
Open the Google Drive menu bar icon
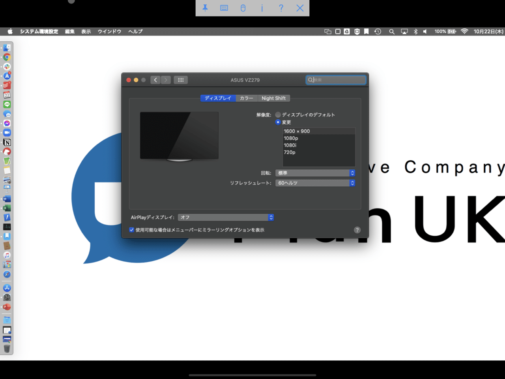click(347, 32)
